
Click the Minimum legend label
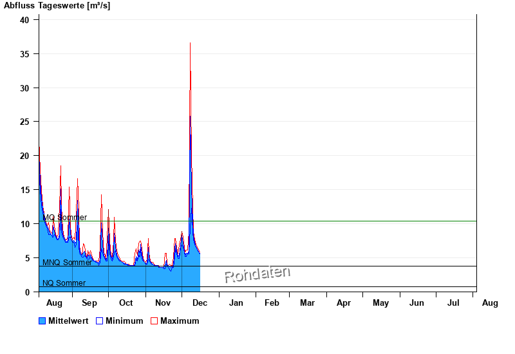pyautogui.click(x=124, y=321)
